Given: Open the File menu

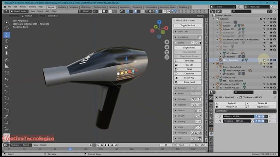Looking at the screenshot, I should coord(10,7).
